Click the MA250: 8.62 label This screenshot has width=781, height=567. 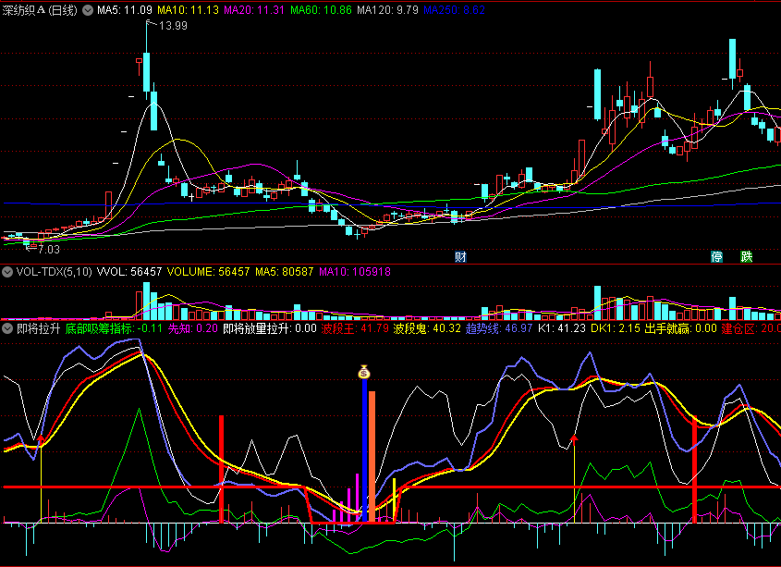(x=454, y=10)
